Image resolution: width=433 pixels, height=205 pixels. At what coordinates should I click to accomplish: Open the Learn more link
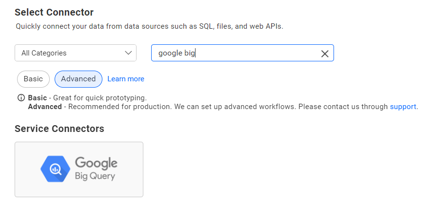(126, 79)
